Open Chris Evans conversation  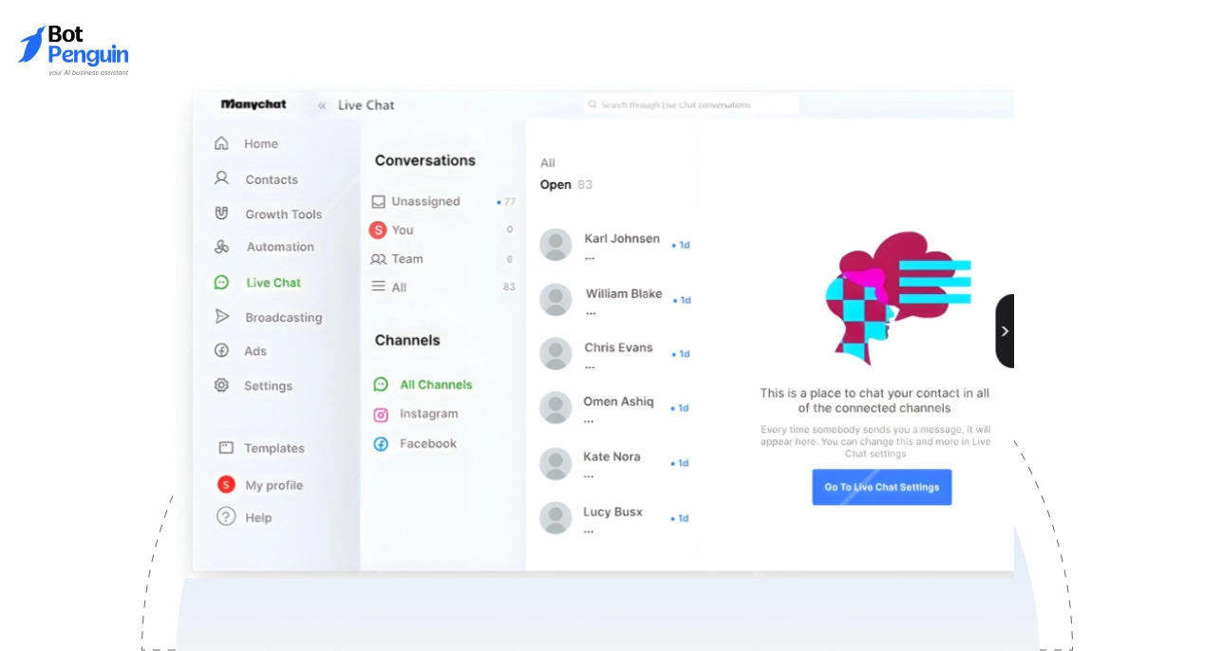(x=615, y=354)
